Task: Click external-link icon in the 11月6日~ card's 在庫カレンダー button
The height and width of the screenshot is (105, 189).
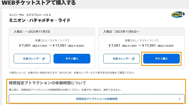Action: coord(133,59)
